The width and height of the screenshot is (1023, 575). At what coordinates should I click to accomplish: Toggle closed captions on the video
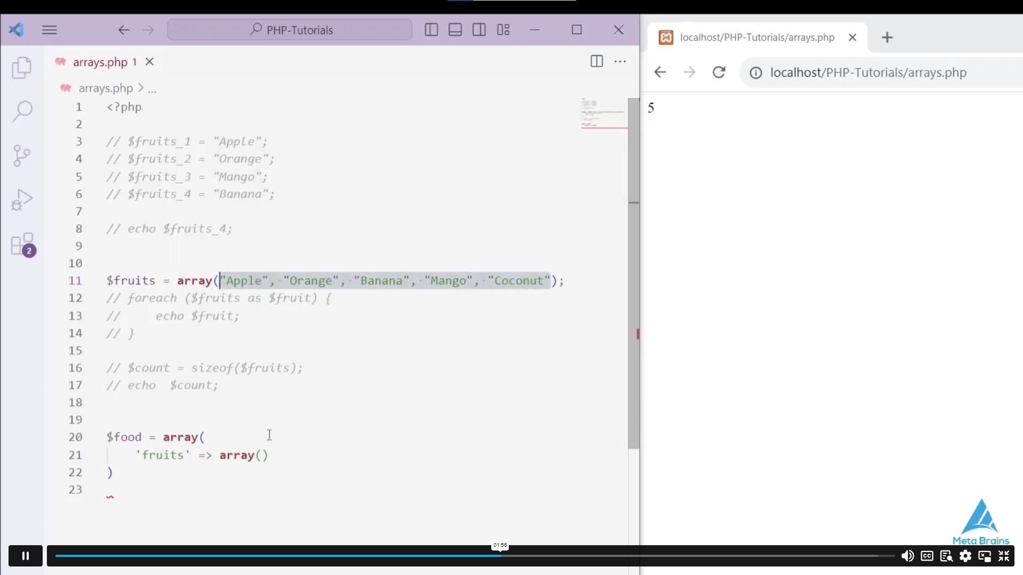(927, 556)
